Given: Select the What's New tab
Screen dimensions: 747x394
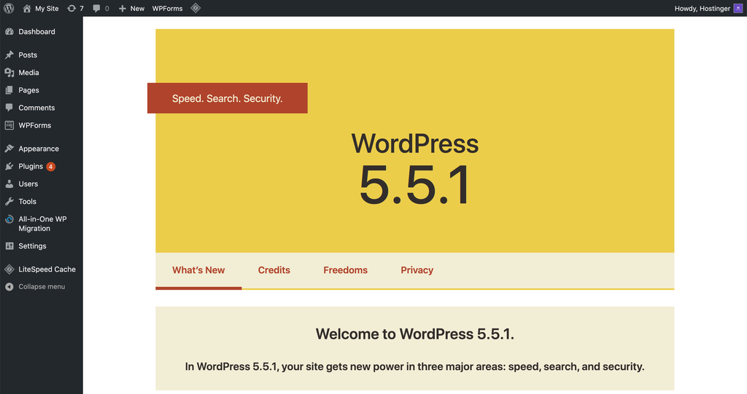Looking at the screenshot, I should point(198,270).
